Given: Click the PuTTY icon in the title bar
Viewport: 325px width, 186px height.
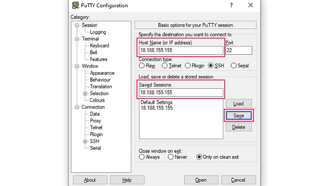Looking at the screenshot, I should point(75,5).
